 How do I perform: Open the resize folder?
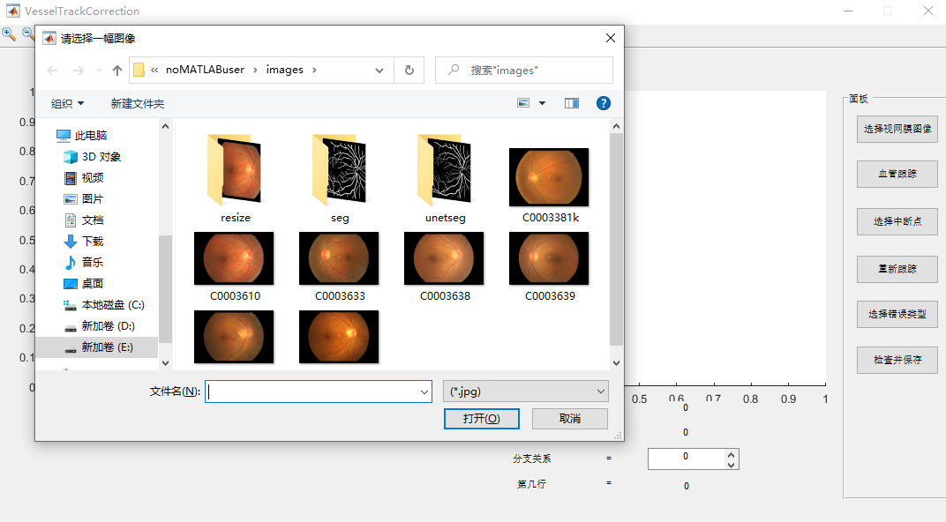click(x=236, y=172)
